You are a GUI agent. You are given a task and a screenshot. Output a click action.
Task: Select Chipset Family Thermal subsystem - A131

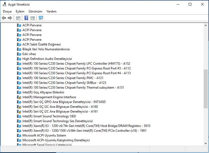click(x=73, y=88)
